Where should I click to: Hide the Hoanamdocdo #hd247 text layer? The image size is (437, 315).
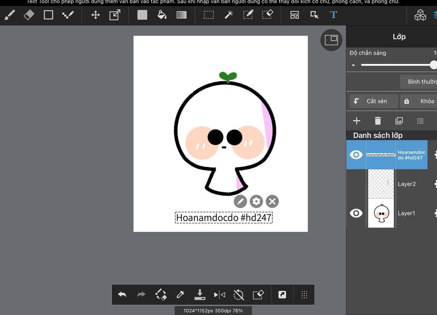pyautogui.click(x=356, y=155)
